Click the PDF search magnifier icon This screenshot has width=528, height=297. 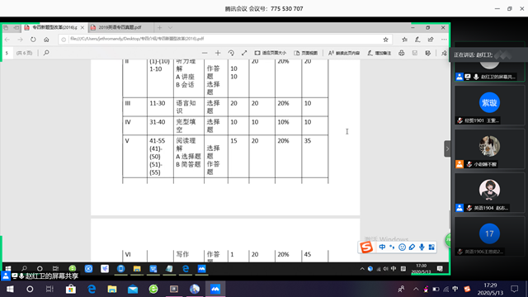coord(46,53)
